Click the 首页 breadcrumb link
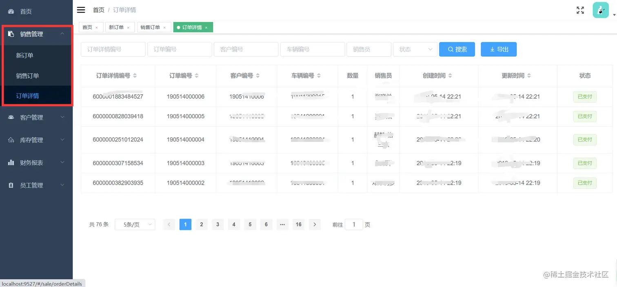 click(99, 10)
